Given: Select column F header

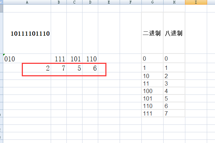Looking at the screenshot, I should tap(131, 2).
